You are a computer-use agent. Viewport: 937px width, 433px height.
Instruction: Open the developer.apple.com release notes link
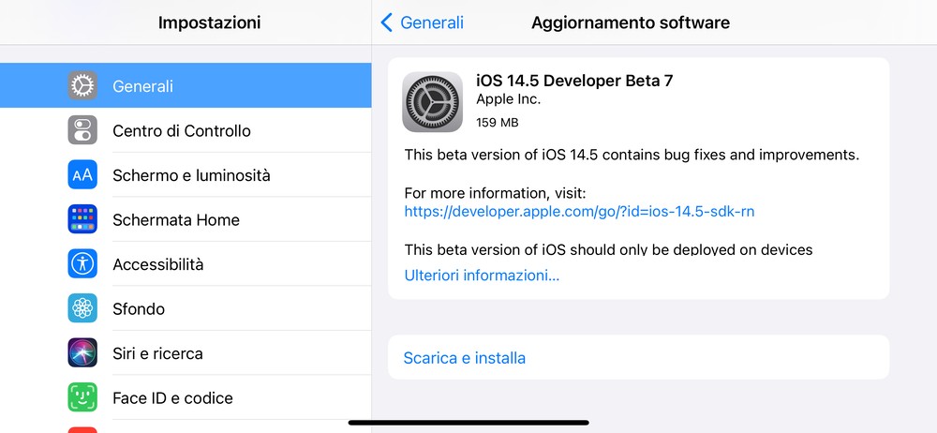[579, 211]
